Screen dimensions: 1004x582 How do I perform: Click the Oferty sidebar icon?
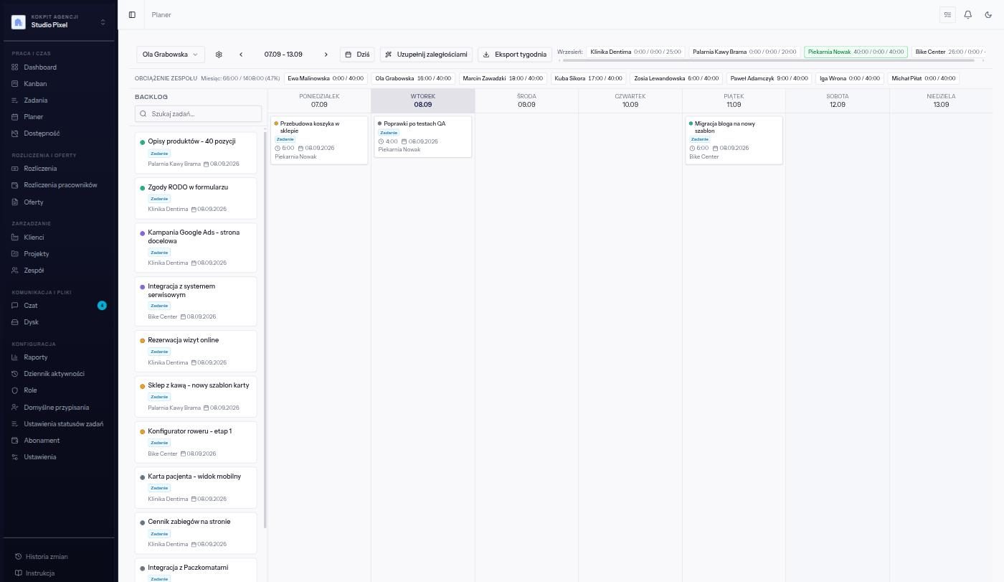[15, 202]
